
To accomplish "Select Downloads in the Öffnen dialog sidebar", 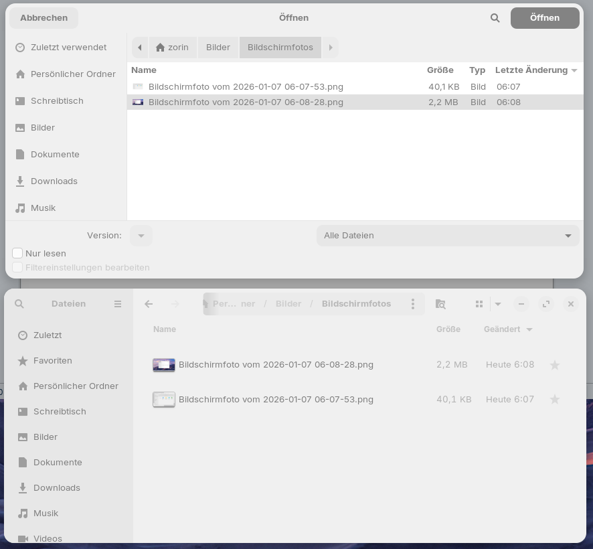I will click(x=54, y=181).
